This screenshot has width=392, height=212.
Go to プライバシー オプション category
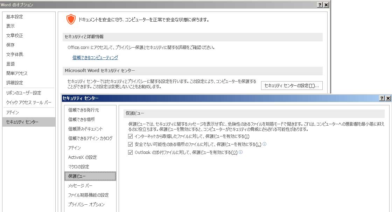[x=86, y=204]
